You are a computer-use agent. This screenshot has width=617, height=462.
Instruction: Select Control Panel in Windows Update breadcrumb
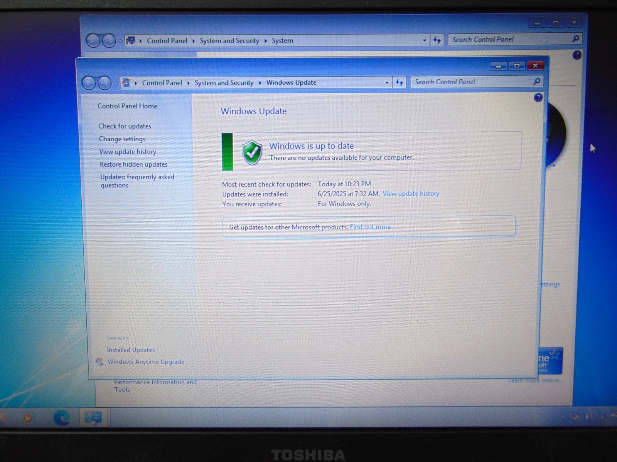162,83
